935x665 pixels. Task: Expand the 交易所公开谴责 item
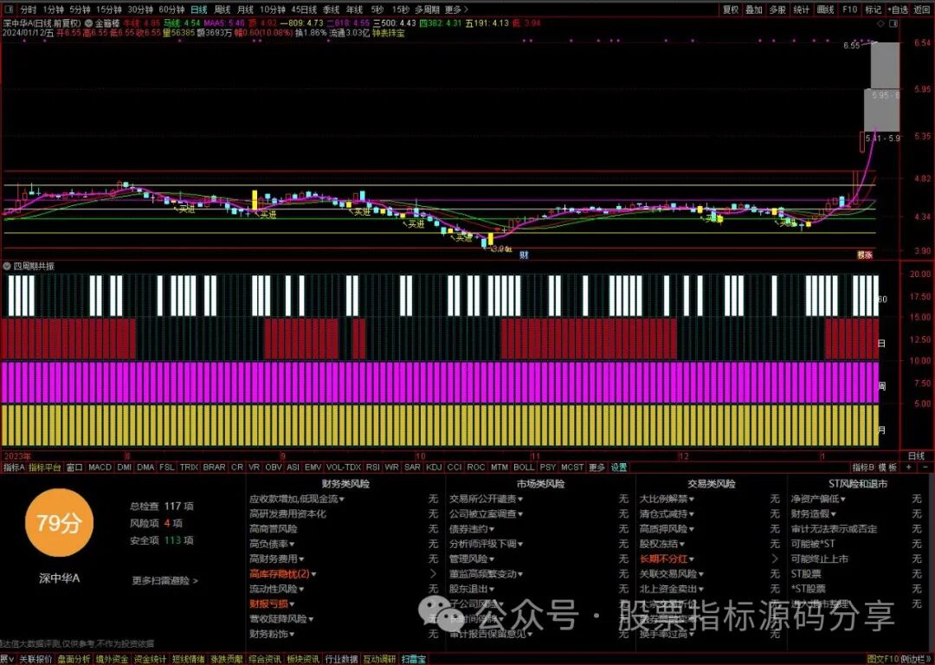tap(486, 499)
